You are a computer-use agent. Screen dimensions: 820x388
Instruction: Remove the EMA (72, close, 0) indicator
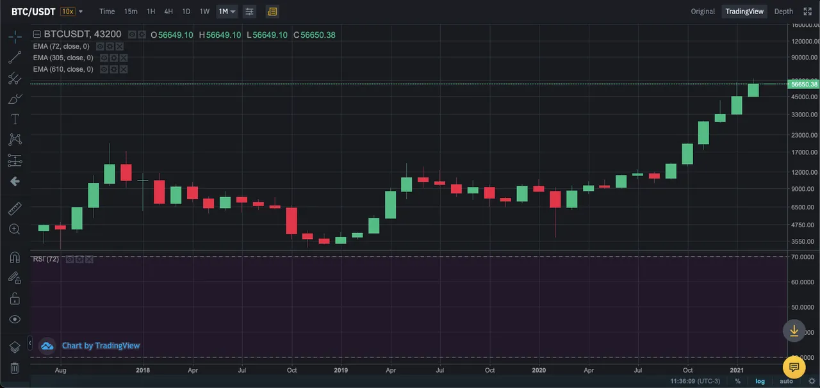120,46
